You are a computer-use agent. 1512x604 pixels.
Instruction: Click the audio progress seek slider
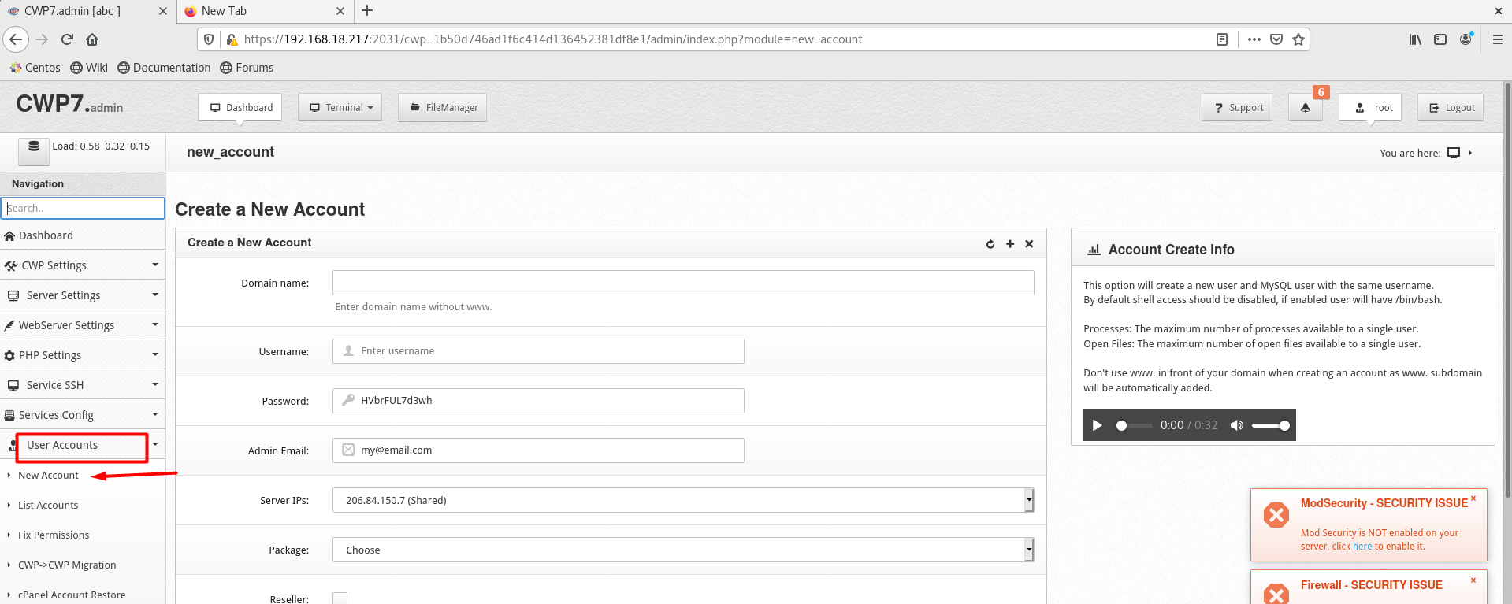click(x=1134, y=425)
